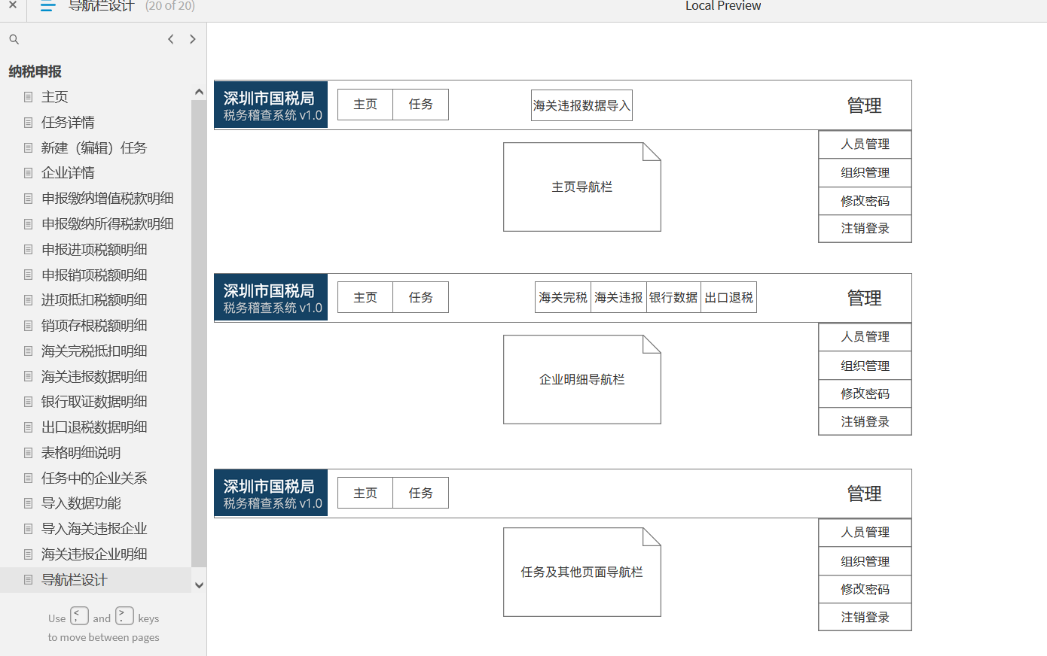Select the 海关违报 tab
Image resolution: width=1047 pixels, height=656 pixels.
[x=618, y=297]
